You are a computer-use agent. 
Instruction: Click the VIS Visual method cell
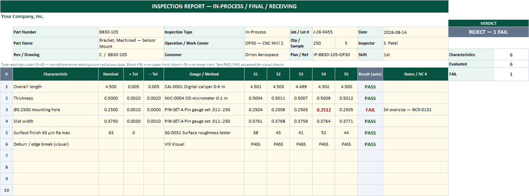[x=204, y=144]
